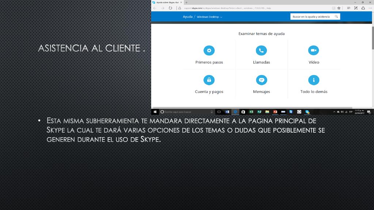
Task: Click the page vertical scrollbar thumb
Action: pyautogui.click(x=373, y=38)
